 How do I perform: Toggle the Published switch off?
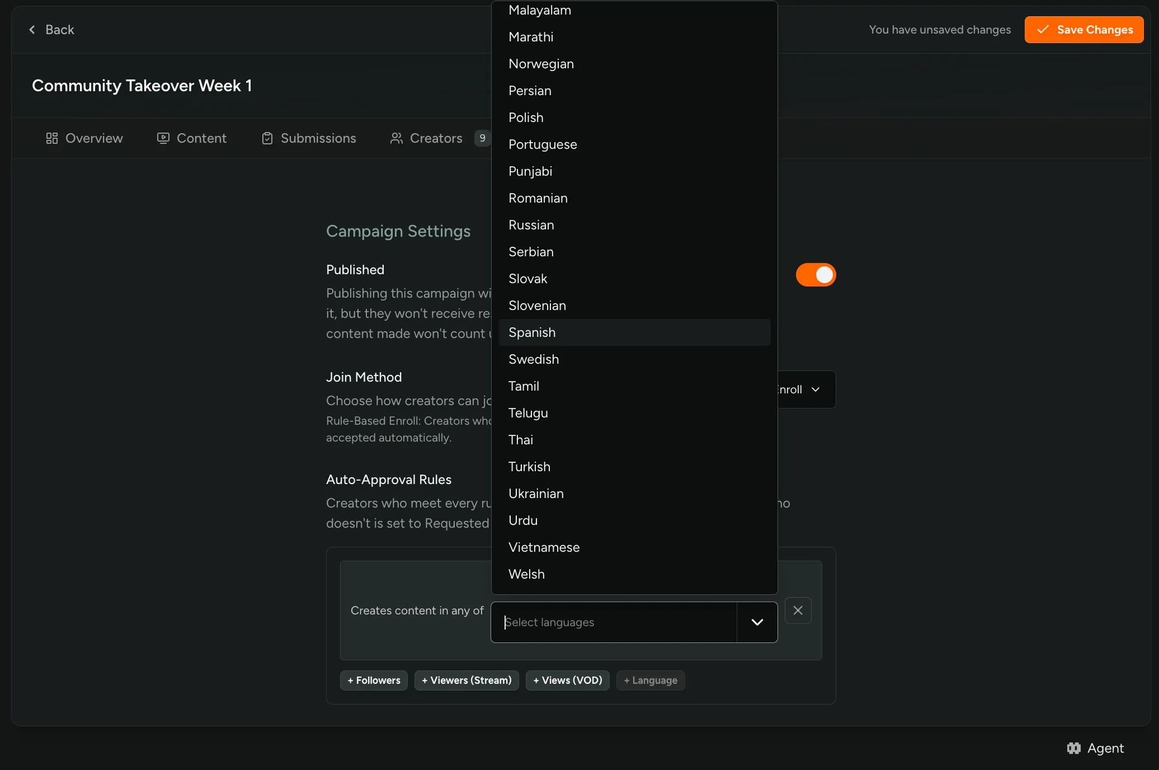click(816, 275)
